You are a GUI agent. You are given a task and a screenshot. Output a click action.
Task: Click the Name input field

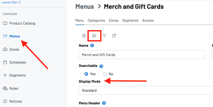coord(141,55)
